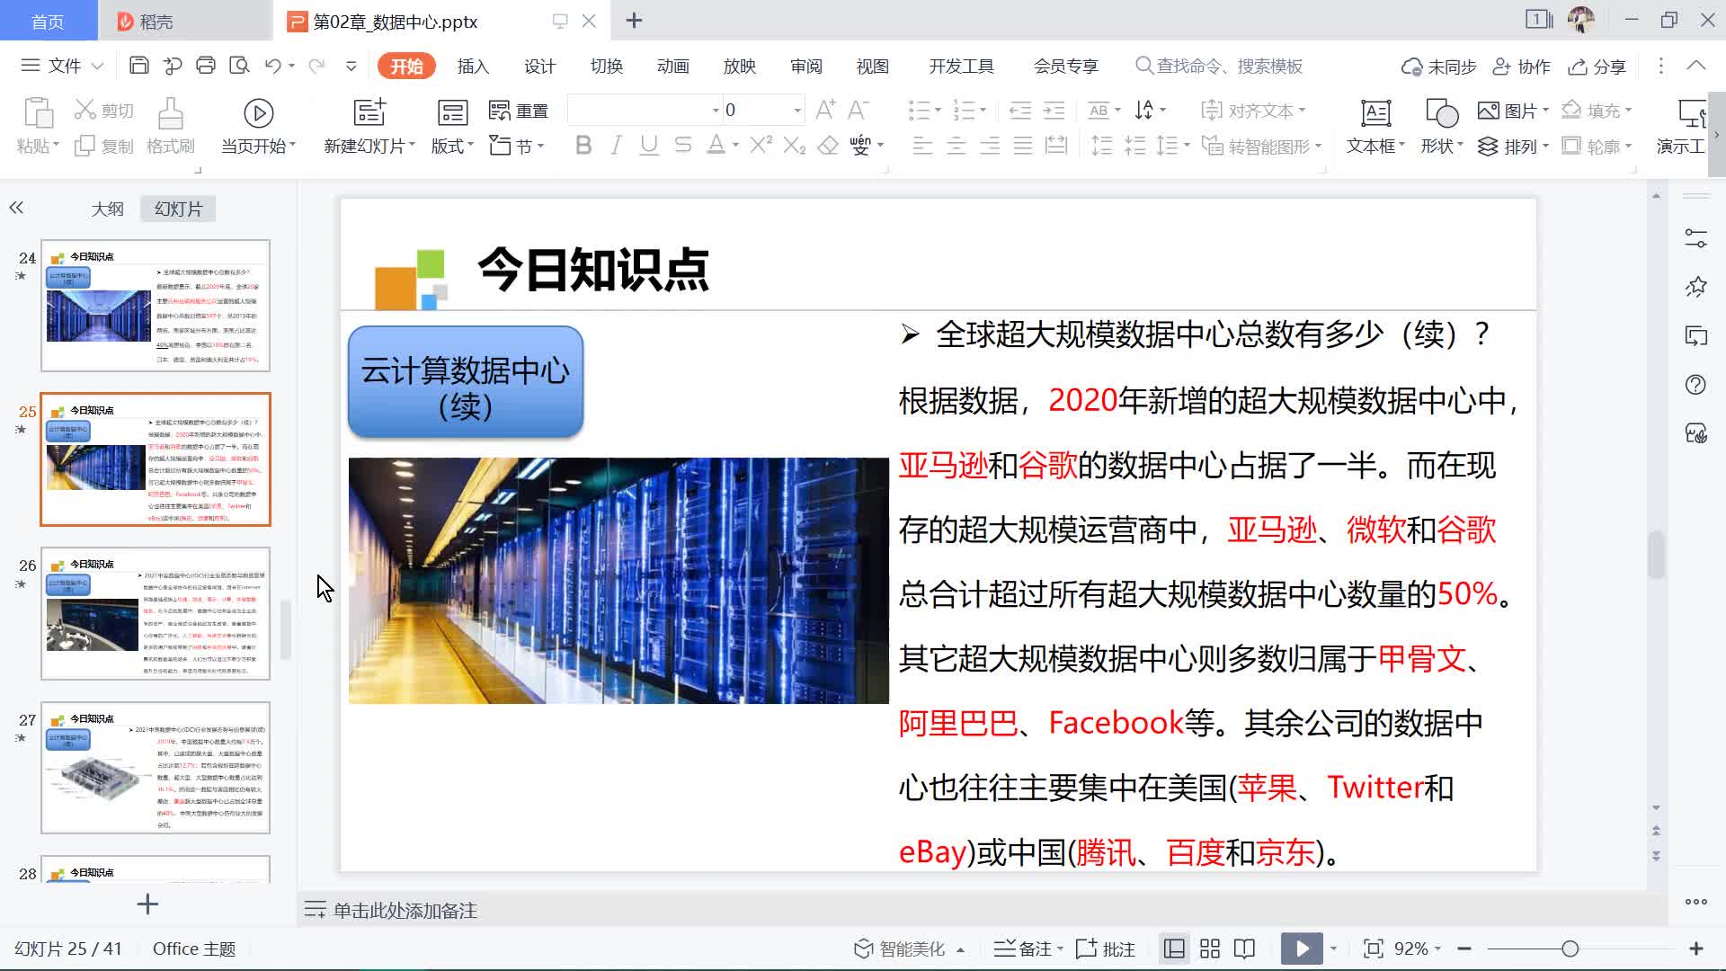
Task: Click the New Slide icon
Action: [369, 112]
